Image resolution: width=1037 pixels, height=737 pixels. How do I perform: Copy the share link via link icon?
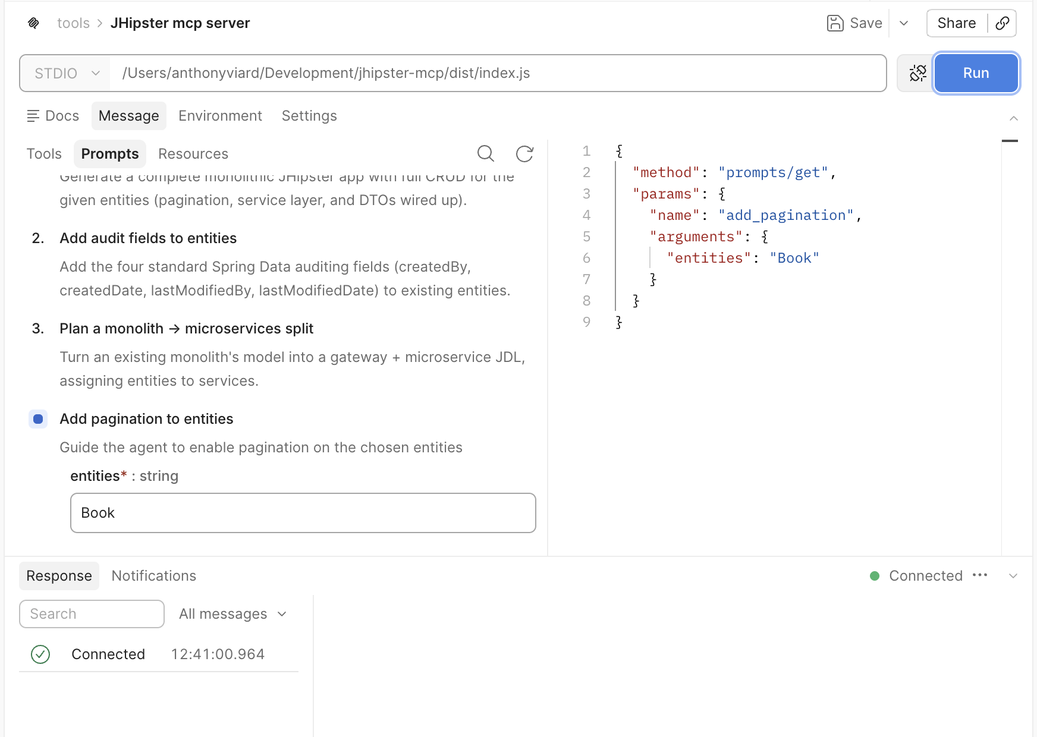[x=1002, y=23]
